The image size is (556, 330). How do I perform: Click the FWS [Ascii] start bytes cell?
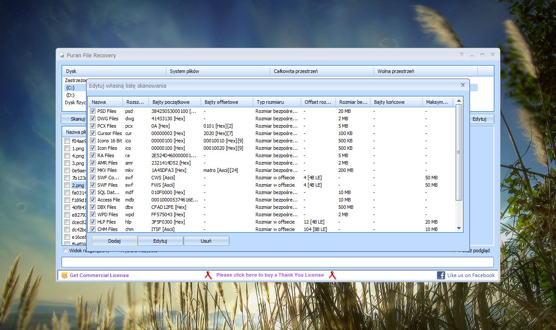click(x=163, y=185)
